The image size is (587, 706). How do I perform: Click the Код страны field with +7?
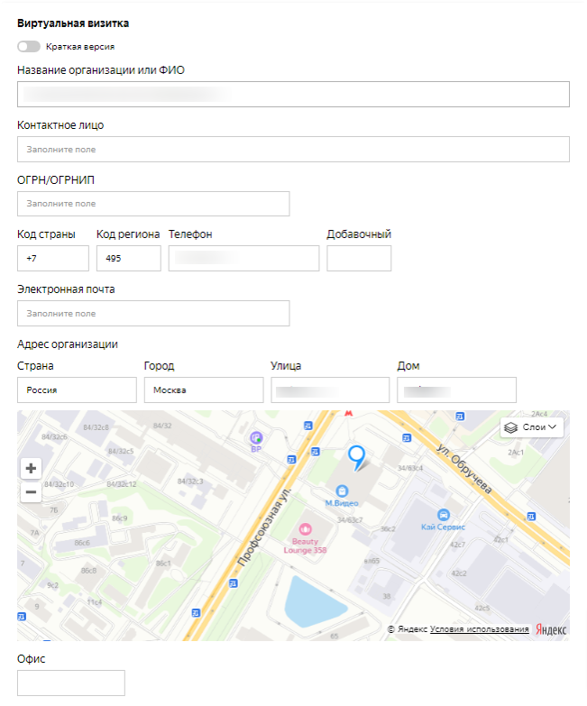point(53,259)
